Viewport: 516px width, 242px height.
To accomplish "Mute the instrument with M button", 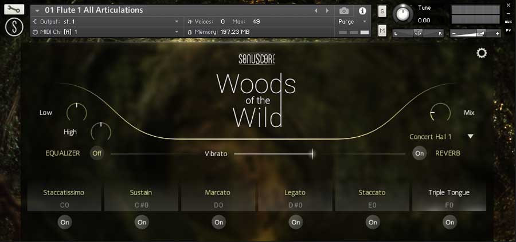I will tap(382, 31).
